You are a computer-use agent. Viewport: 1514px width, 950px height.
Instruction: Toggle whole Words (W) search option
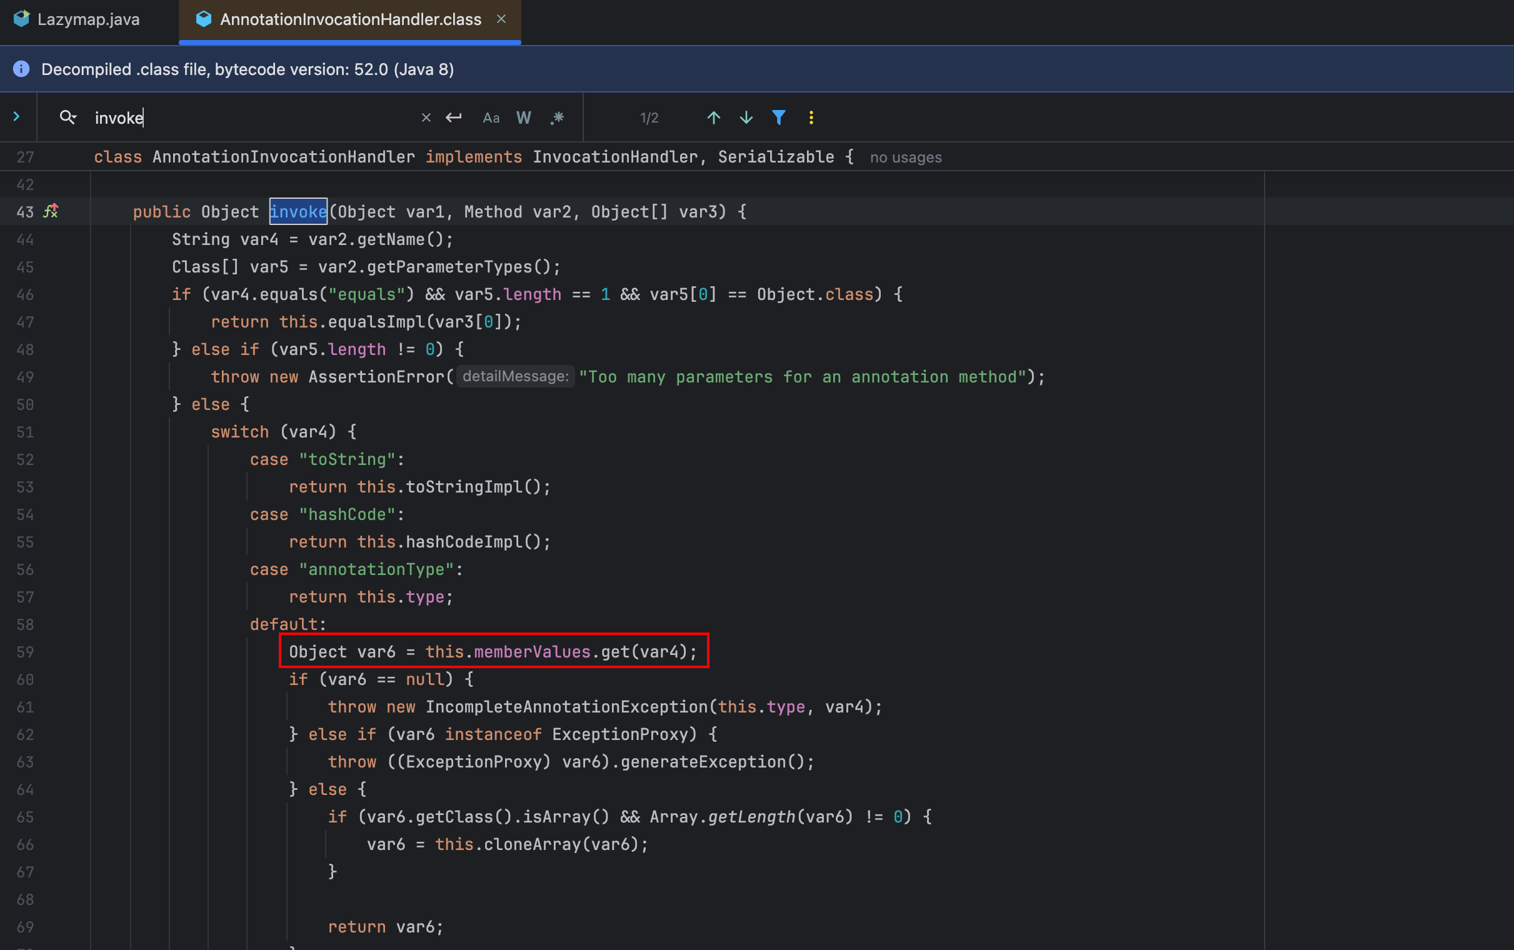[524, 117]
